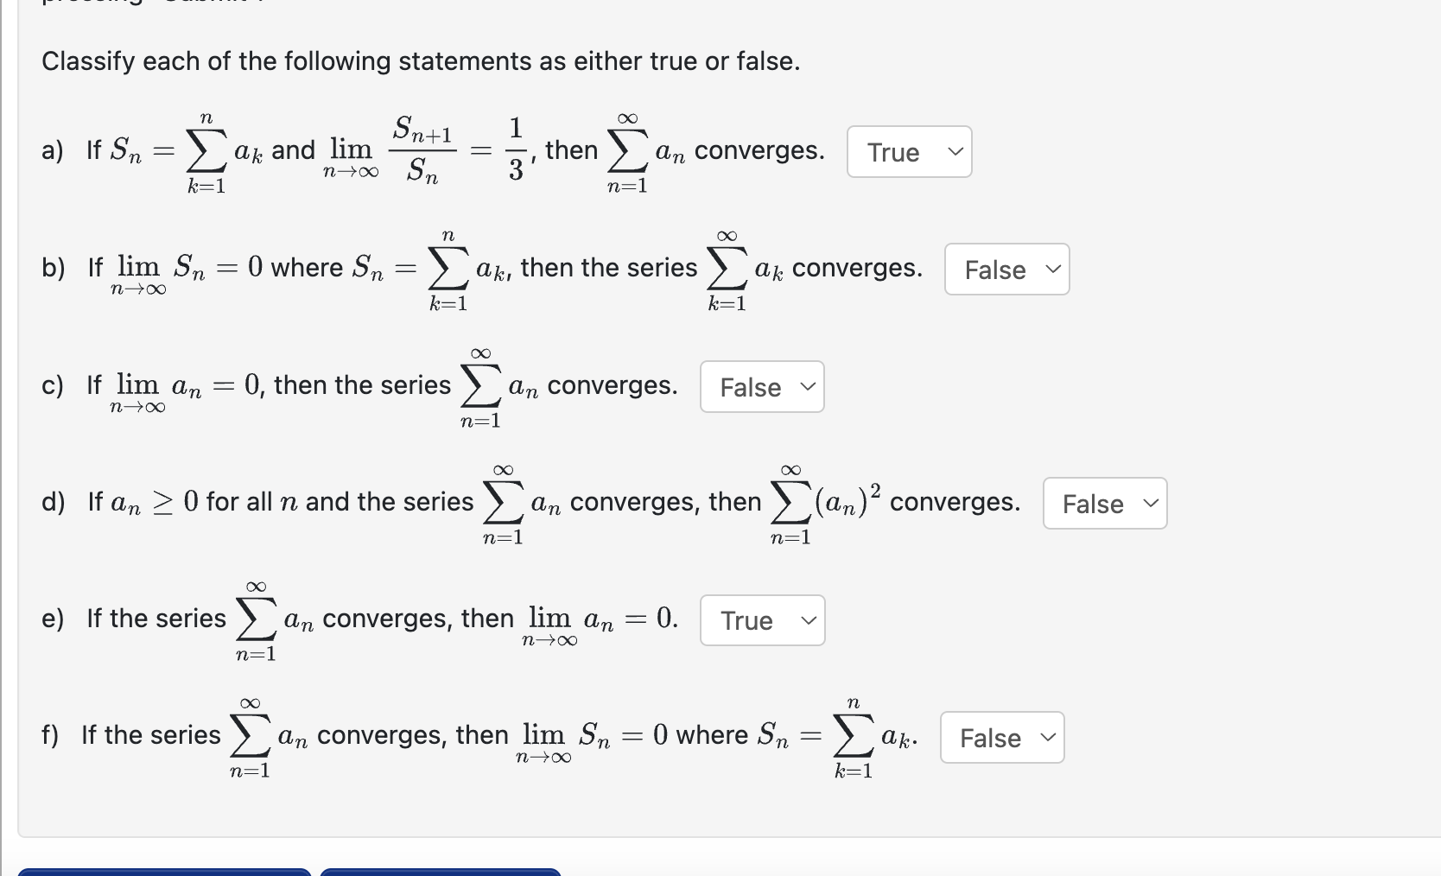Open the False dropdown for statement b
Image resolution: width=1441 pixels, height=876 pixels.
pos(1006,270)
